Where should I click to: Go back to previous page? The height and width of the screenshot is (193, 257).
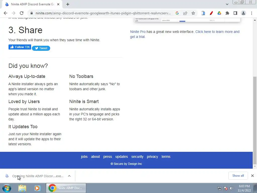coord(6,13)
